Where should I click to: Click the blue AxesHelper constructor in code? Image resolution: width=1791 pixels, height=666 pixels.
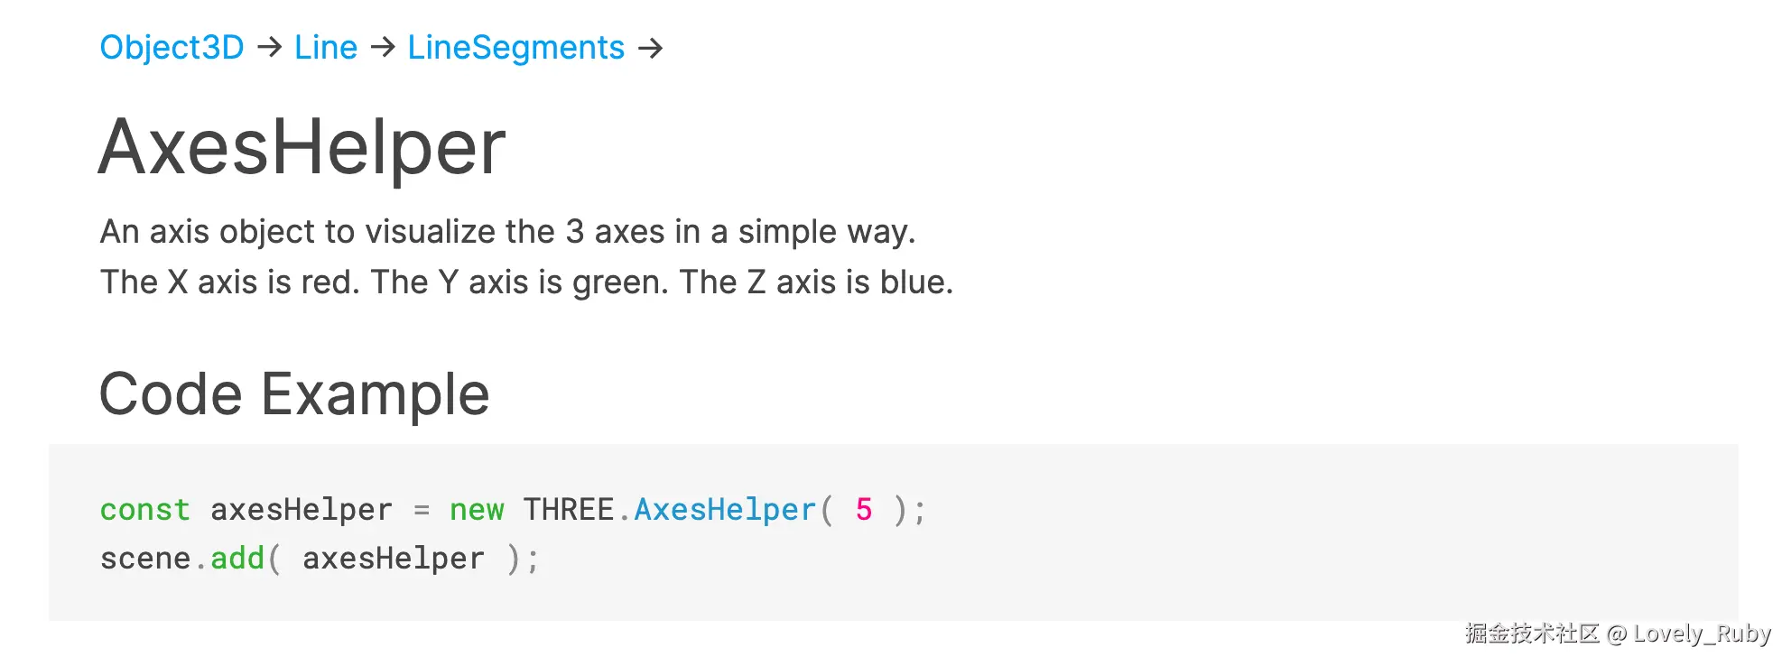725,510
